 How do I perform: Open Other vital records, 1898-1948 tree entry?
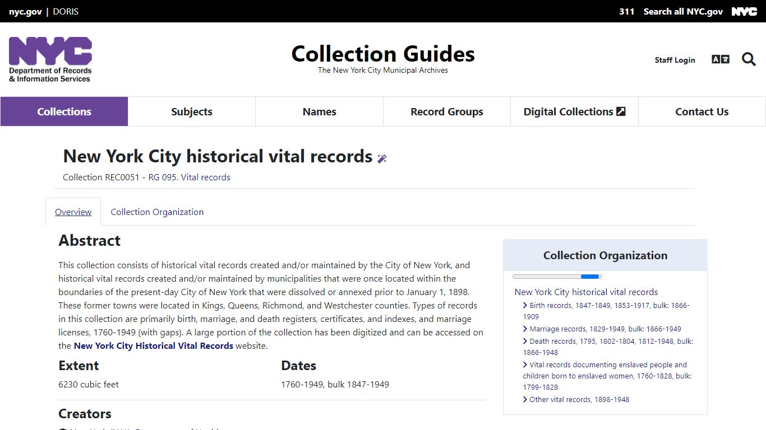pyautogui.click(x=579, y=399)
